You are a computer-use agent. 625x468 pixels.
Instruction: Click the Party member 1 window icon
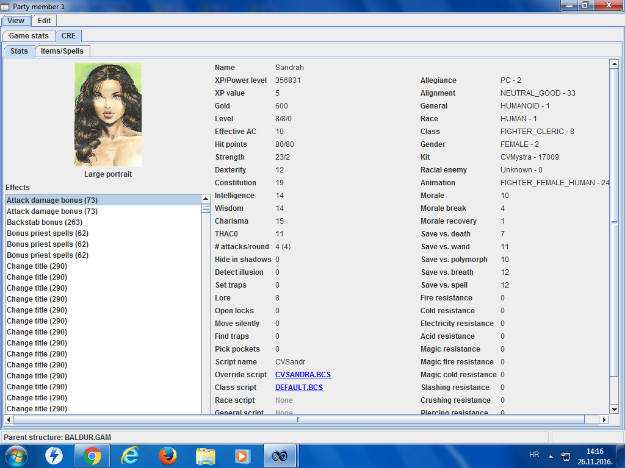[x=5, y=6]
